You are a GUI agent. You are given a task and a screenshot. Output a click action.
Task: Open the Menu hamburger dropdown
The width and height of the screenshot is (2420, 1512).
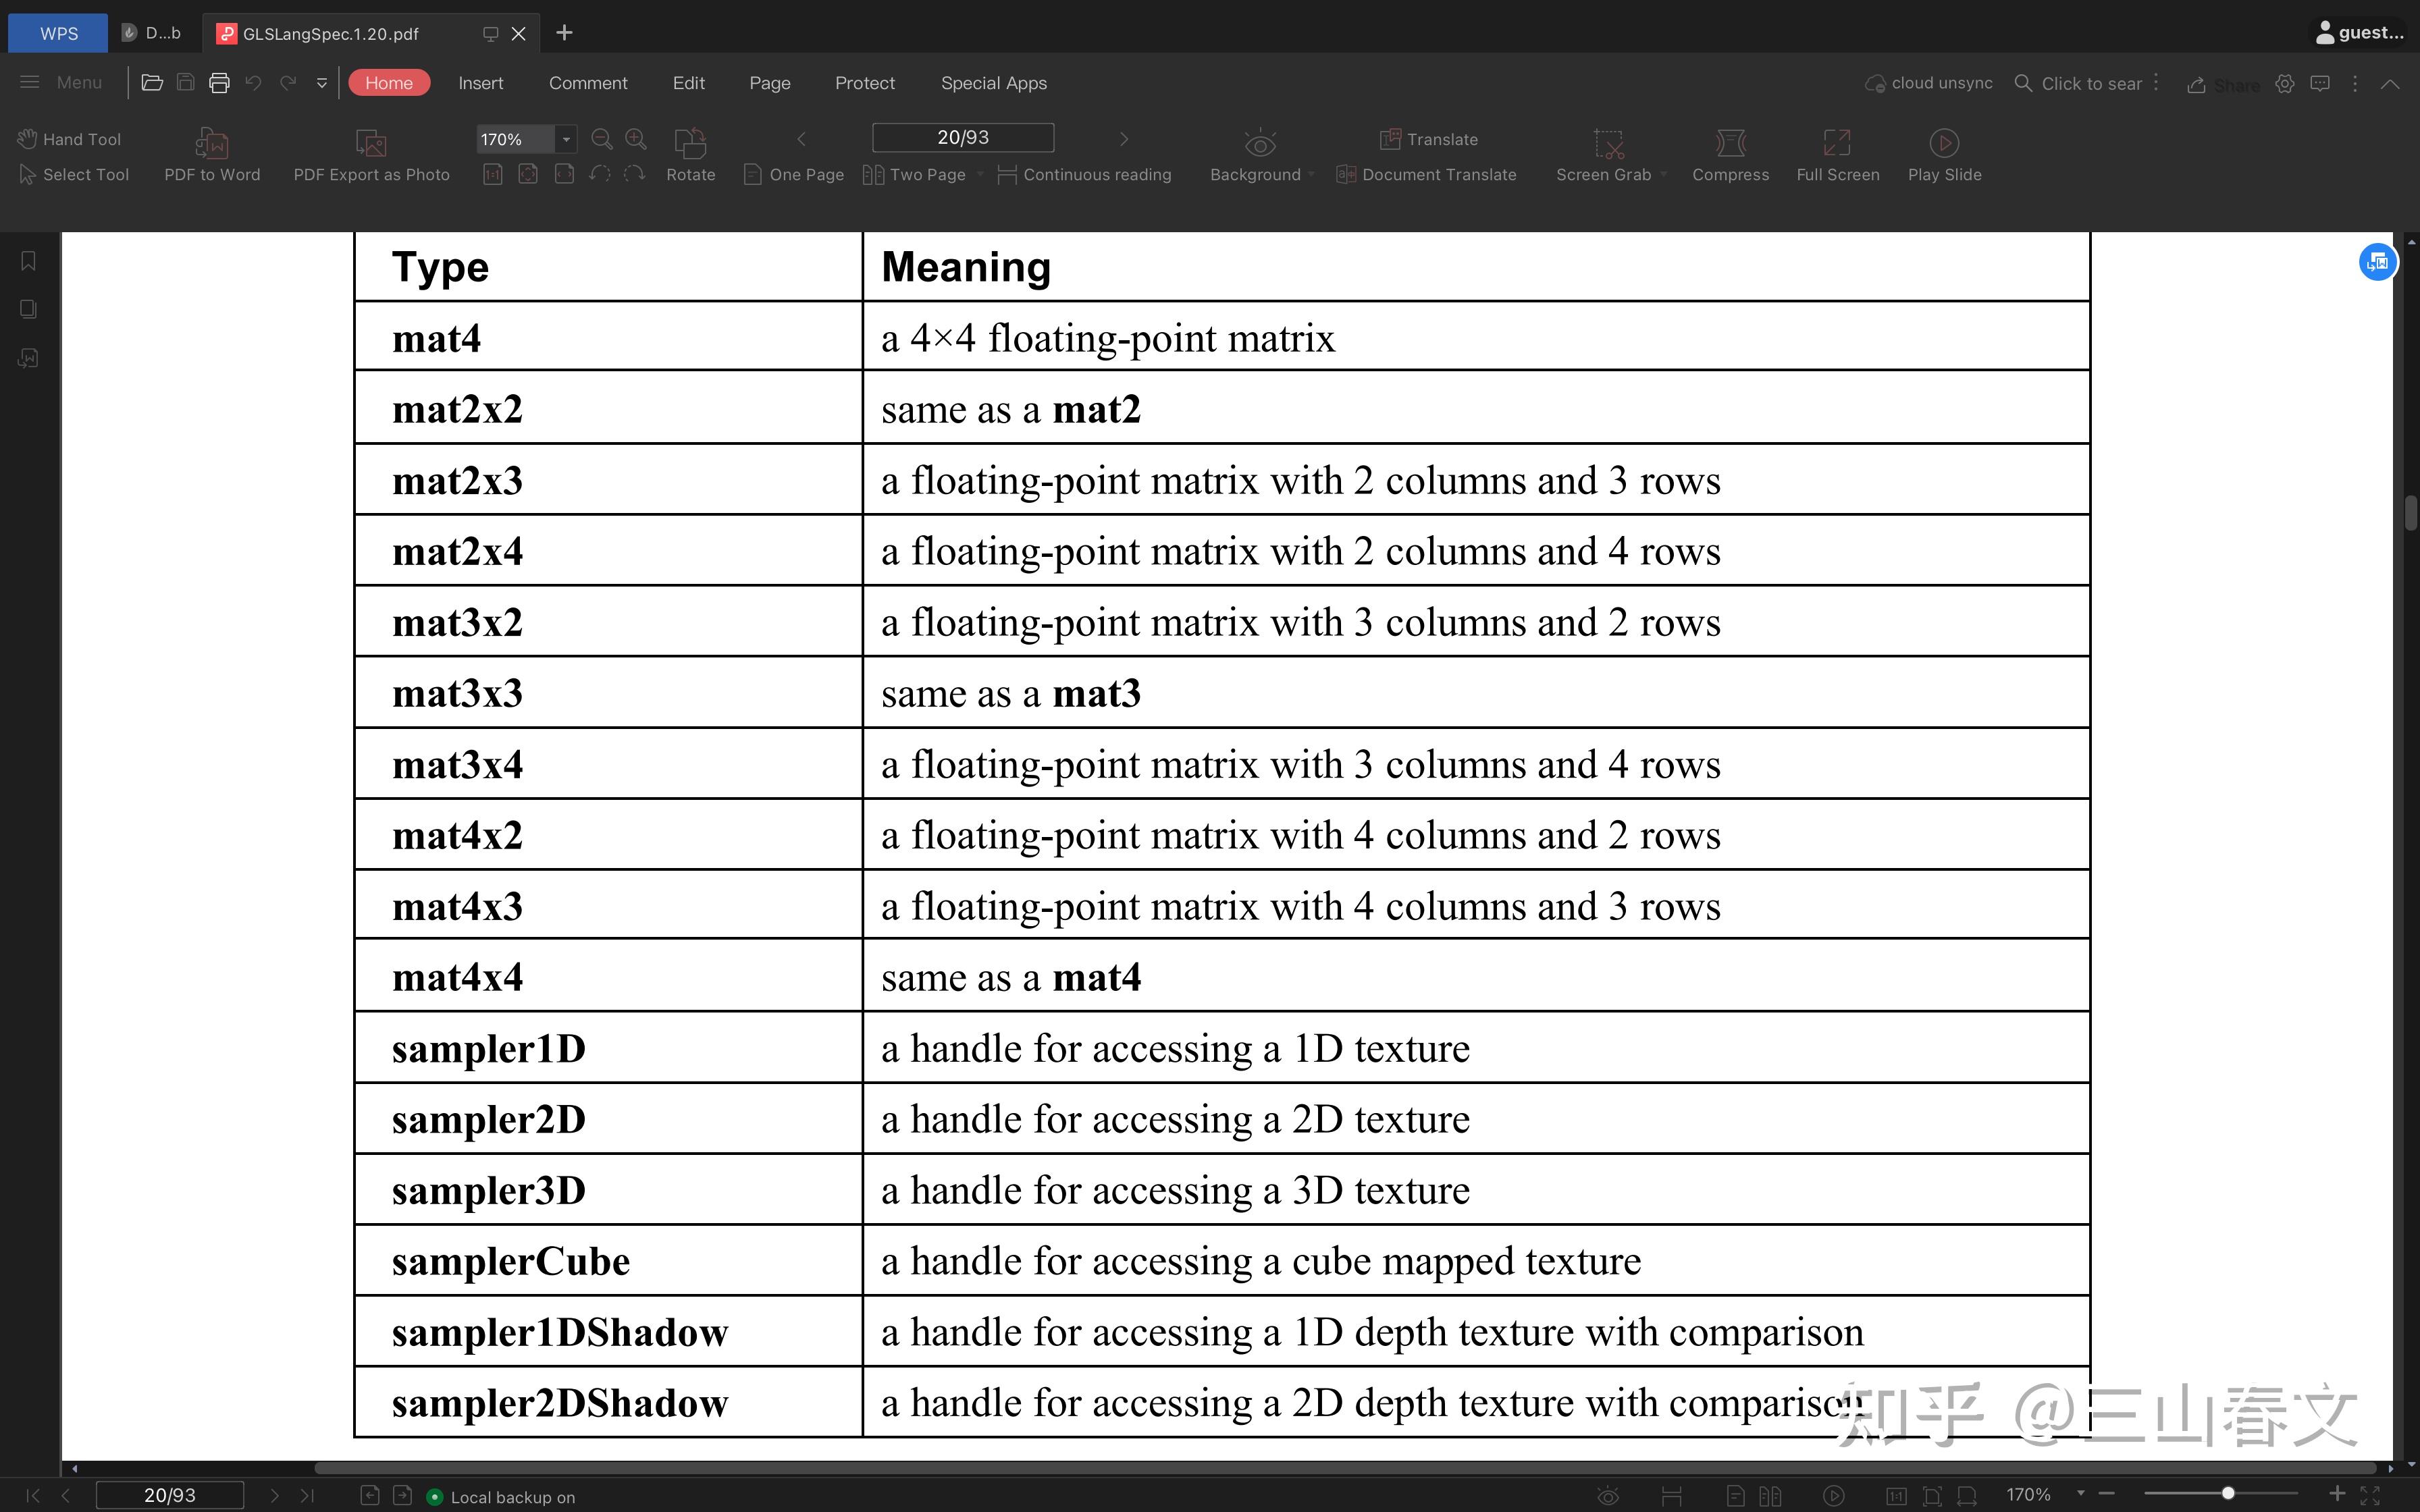(60, 83)
